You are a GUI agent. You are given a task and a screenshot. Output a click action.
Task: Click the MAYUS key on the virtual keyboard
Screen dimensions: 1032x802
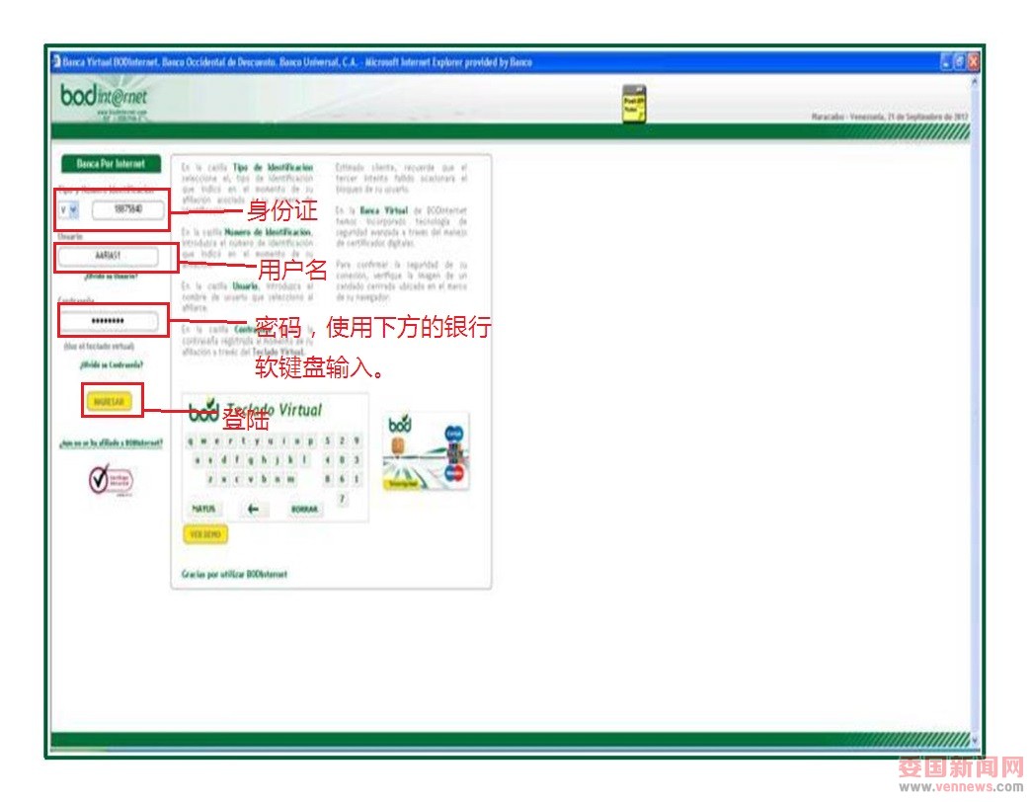click(x=203, y=509)
